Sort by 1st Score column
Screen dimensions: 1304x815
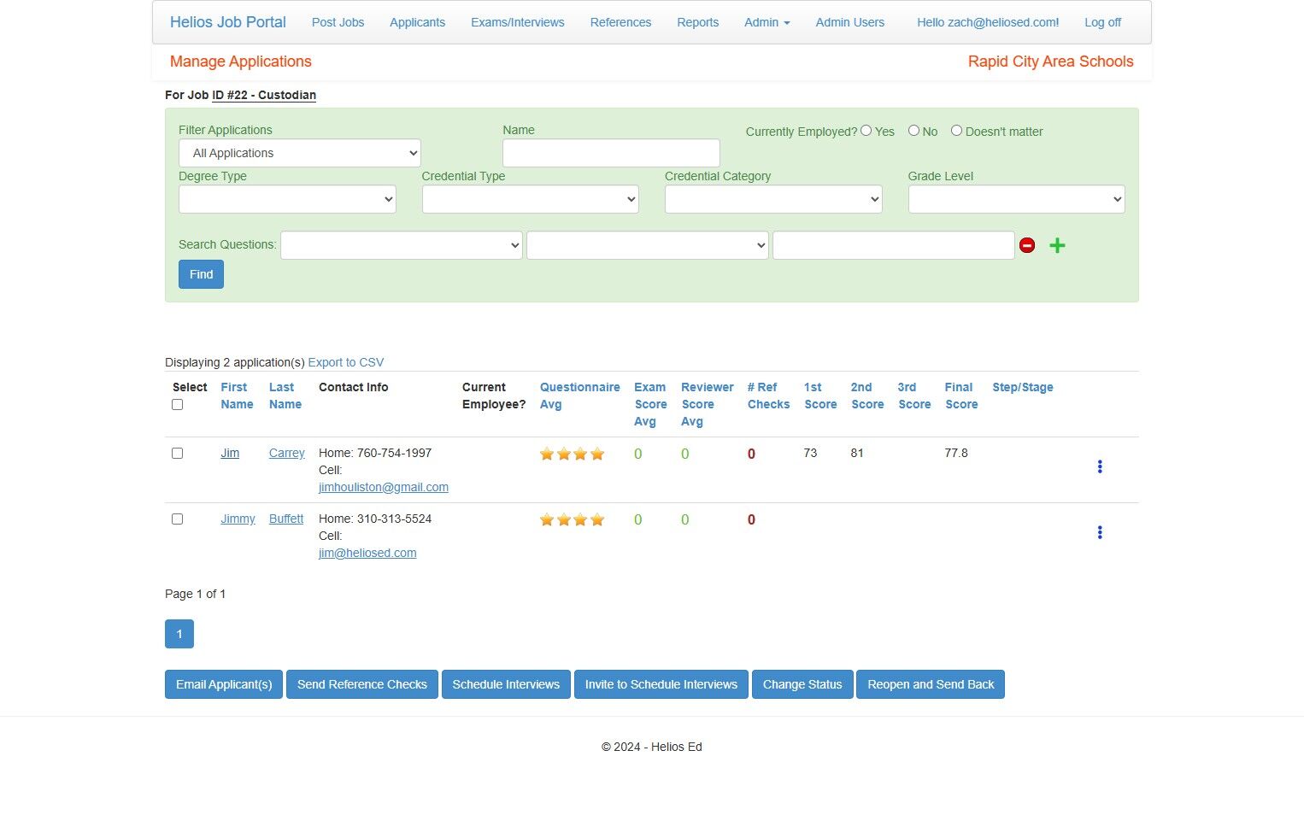tap(820, 396)
